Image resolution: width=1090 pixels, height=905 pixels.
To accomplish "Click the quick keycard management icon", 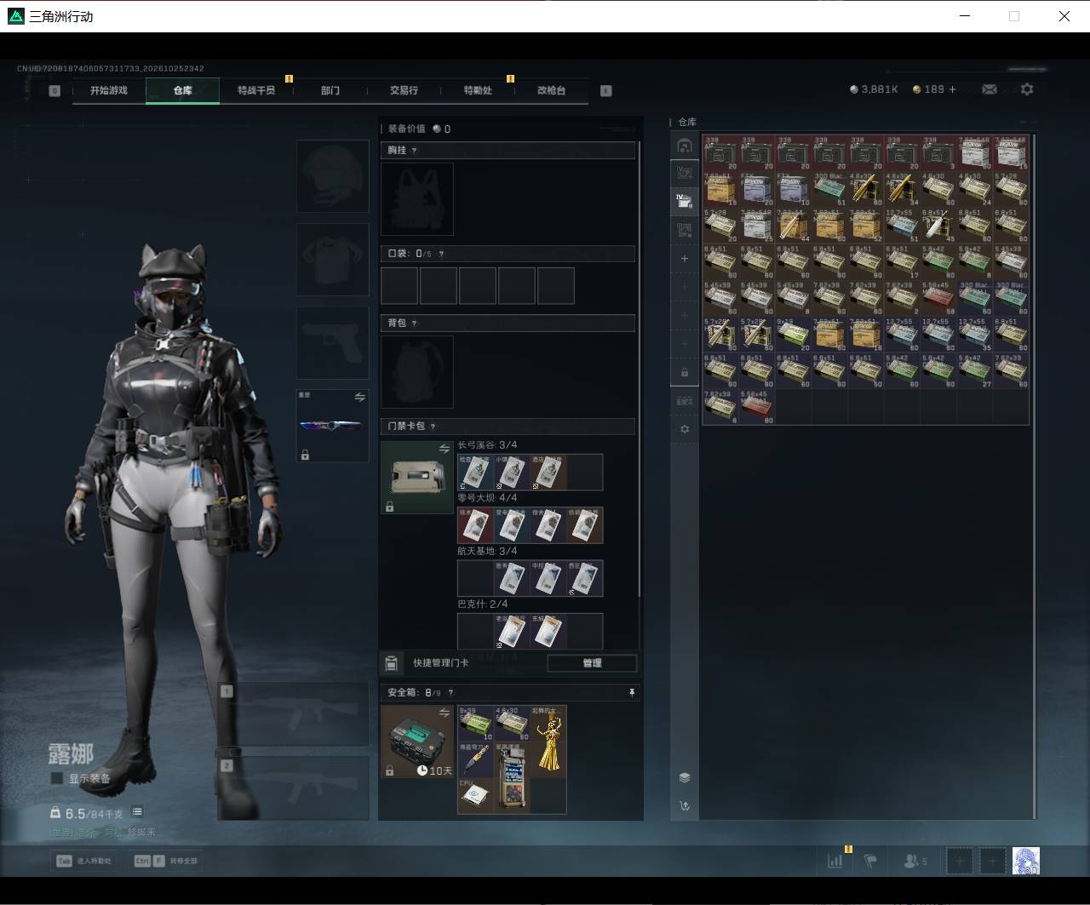I will (391, 663).
